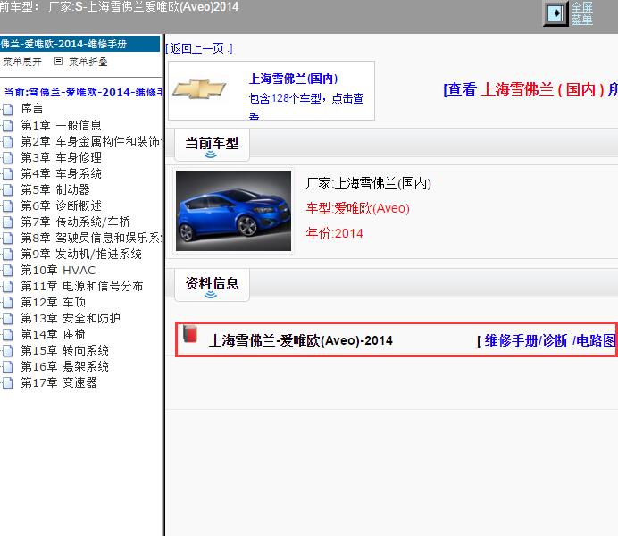Screen dimensions: 618x536
Task: Open 上海雪佛兰-爱唯欧(Aveo)-2014 entry
Action: click(300, 340)
